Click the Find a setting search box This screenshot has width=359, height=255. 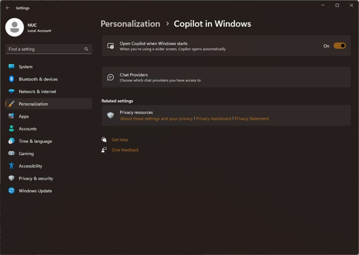point(46,49)
